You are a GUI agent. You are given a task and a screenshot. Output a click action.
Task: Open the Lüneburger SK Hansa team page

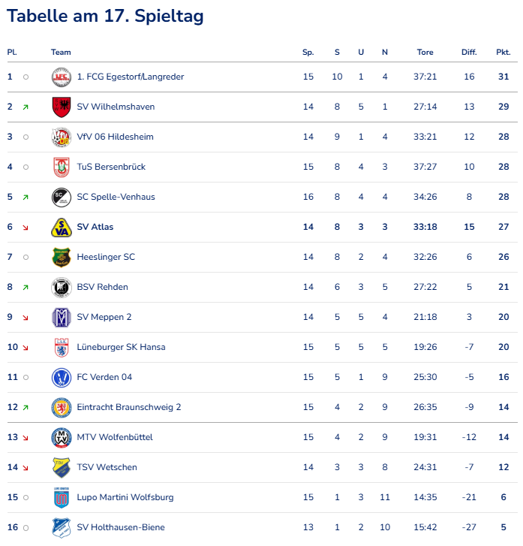tap(121, 347)
